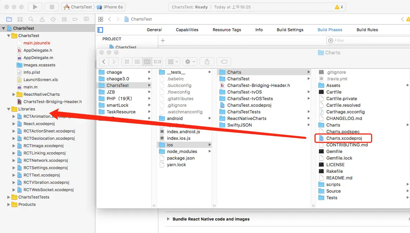The width and height of the screenshot is (410, 233).
Task: Switch Finder to column view
Action: tap(147, 62)
